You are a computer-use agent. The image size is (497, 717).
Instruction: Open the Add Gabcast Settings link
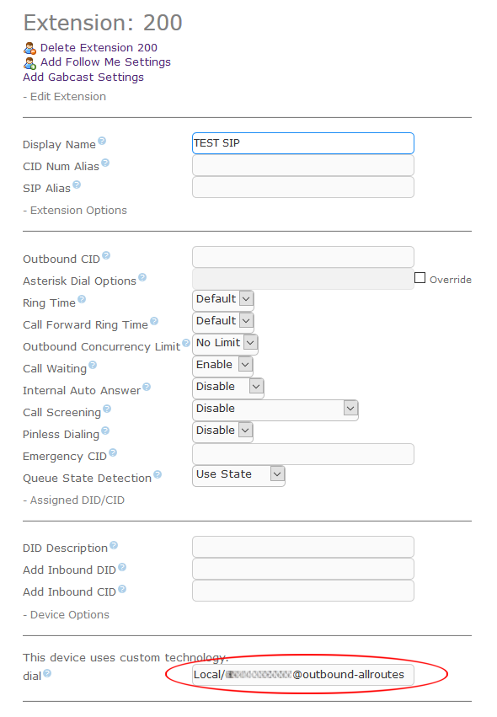83,78
